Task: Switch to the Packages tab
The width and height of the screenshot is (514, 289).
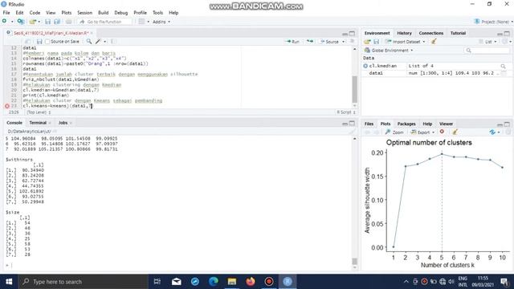Action: (x=406, y=124)
